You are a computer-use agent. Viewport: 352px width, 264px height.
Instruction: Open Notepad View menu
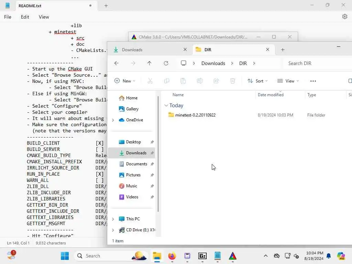44,17
